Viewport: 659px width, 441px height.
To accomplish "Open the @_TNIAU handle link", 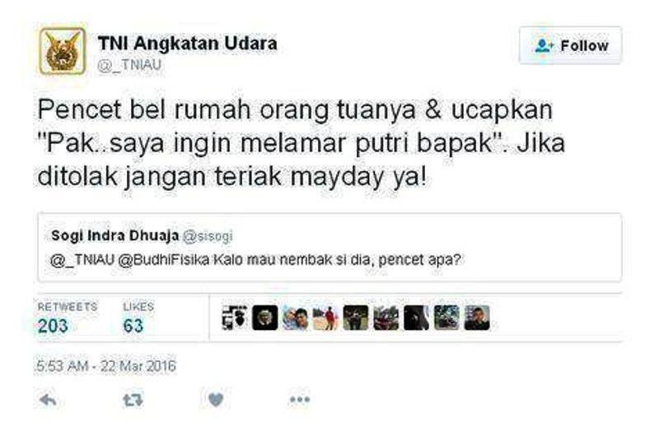I will click(129, 65).
